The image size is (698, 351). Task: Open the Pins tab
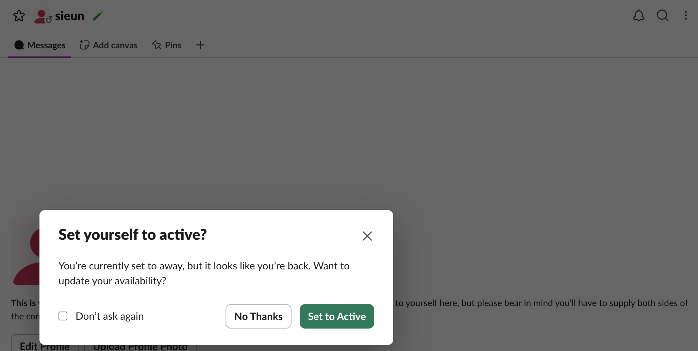[167, 45]
